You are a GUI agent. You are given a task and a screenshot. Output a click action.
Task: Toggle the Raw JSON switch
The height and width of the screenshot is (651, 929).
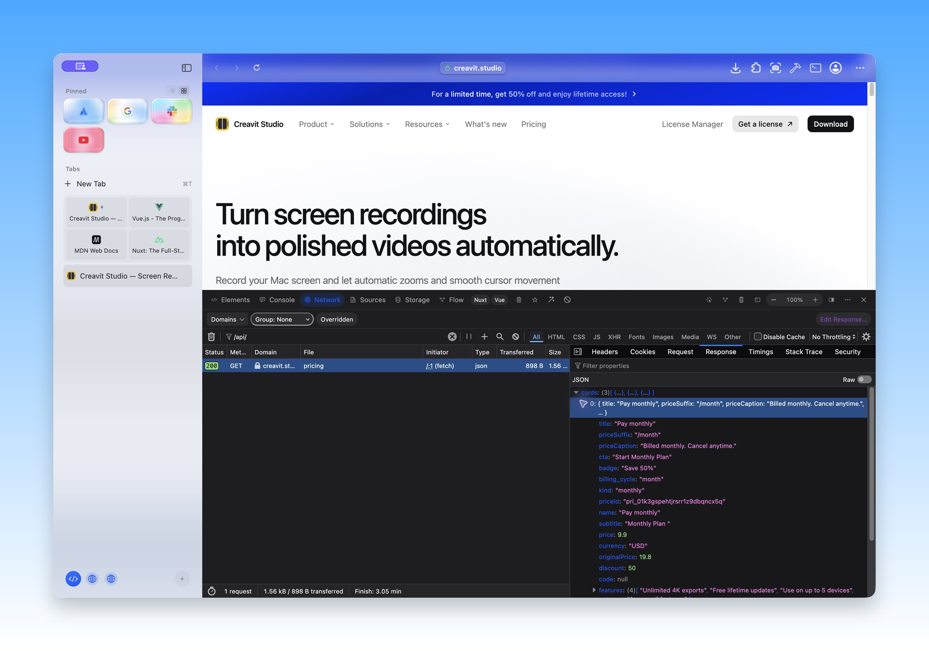864,380
